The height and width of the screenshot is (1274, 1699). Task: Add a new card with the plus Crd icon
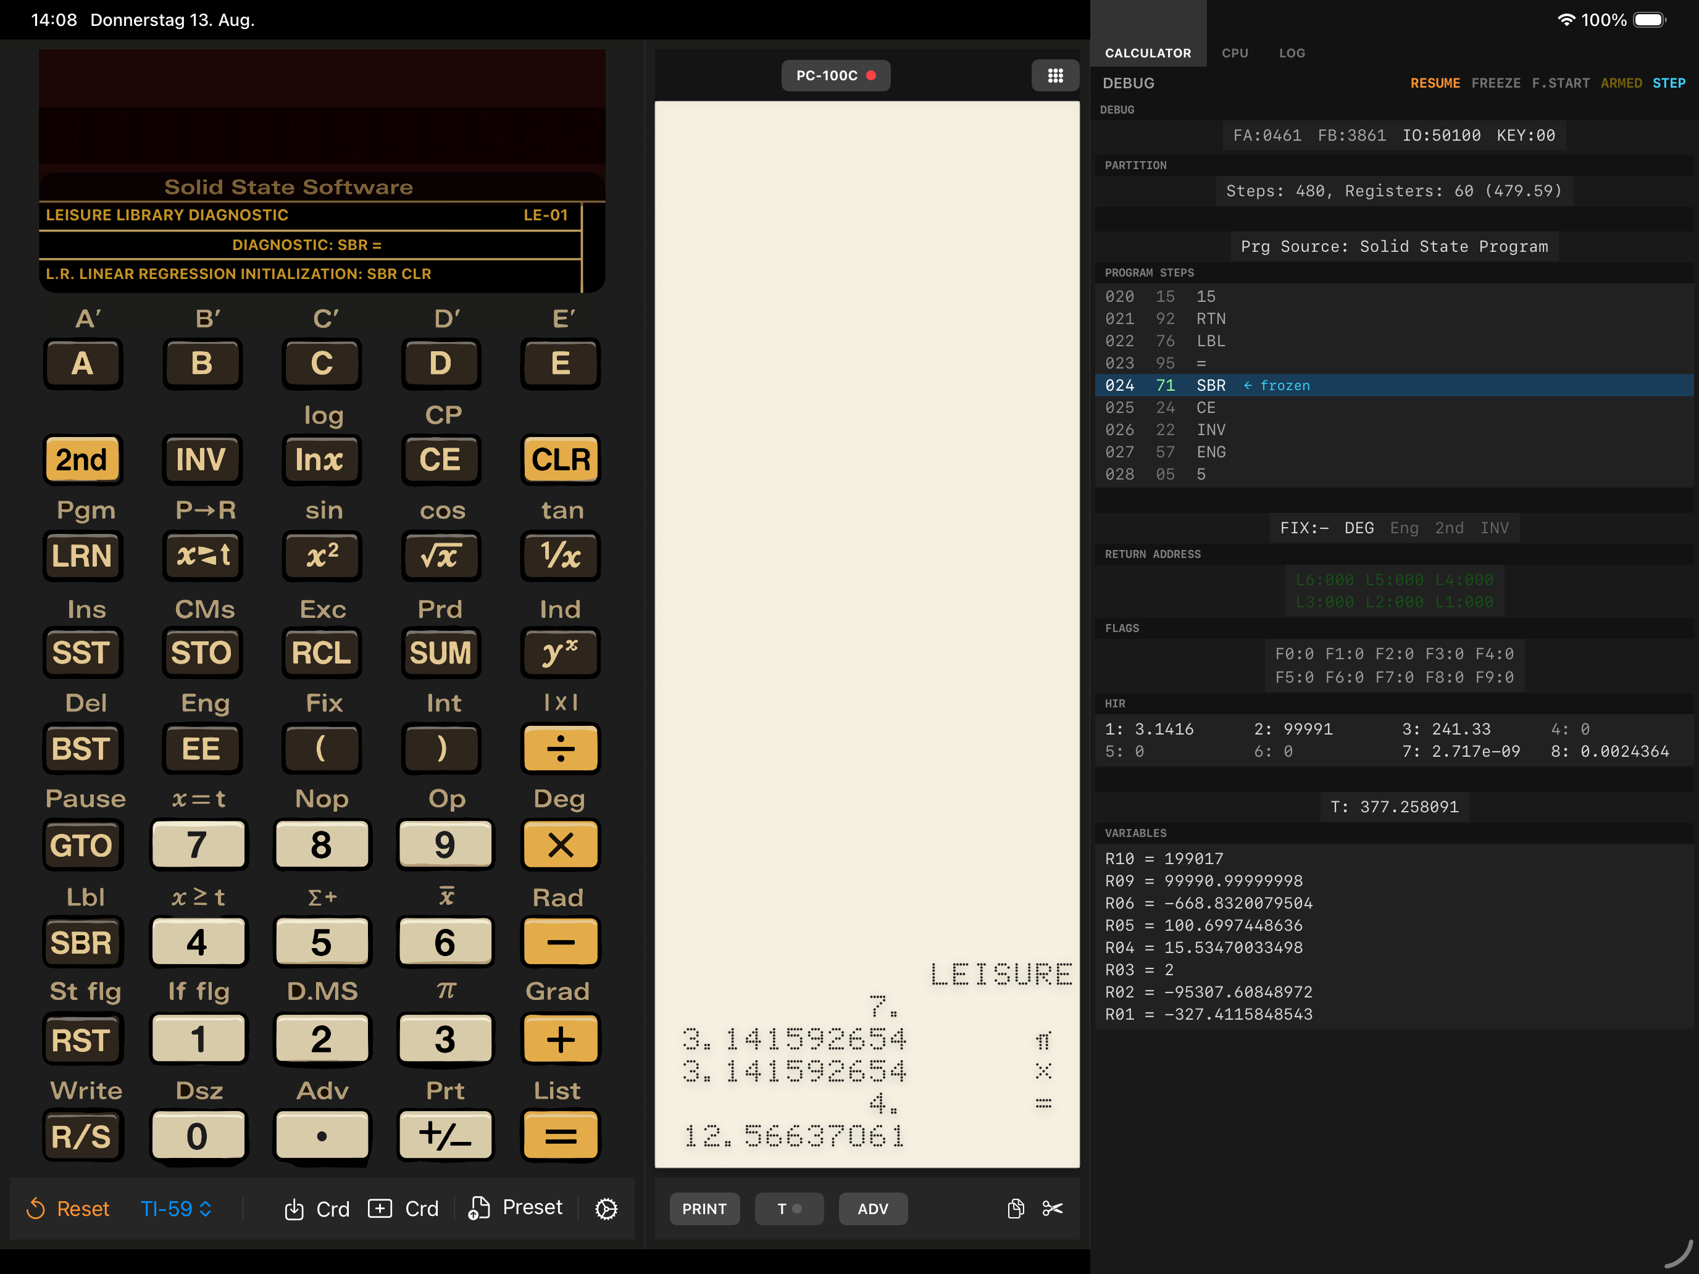[x=403, y=1209]
